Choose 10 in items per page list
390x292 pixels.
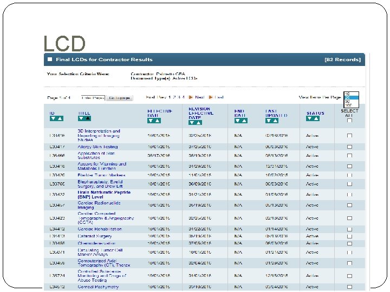[x=351, y=94]
